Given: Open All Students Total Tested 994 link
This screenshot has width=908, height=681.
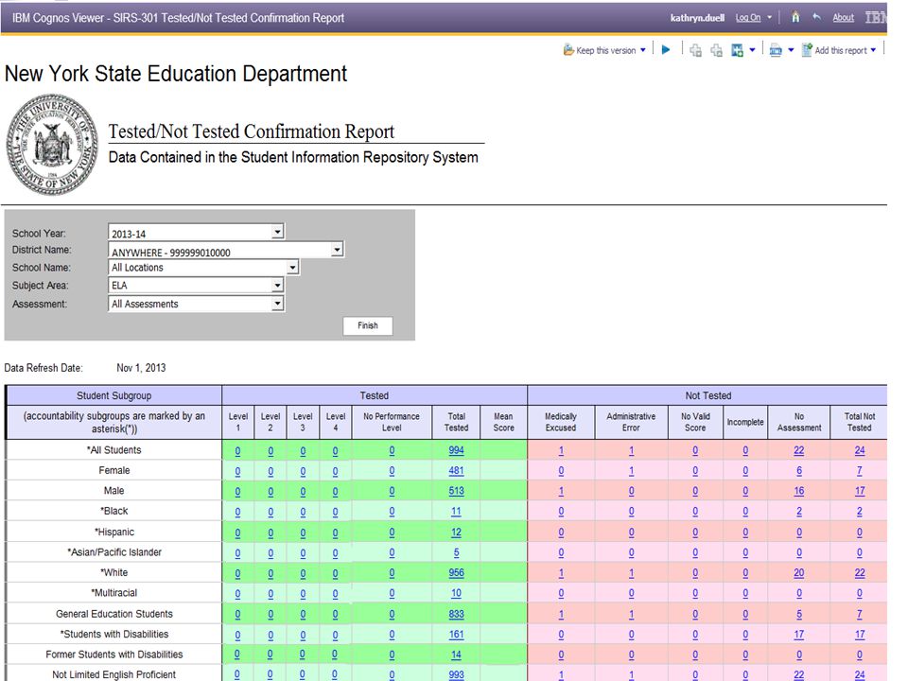Looking at the screenshot, I should (x=456, y=450).
